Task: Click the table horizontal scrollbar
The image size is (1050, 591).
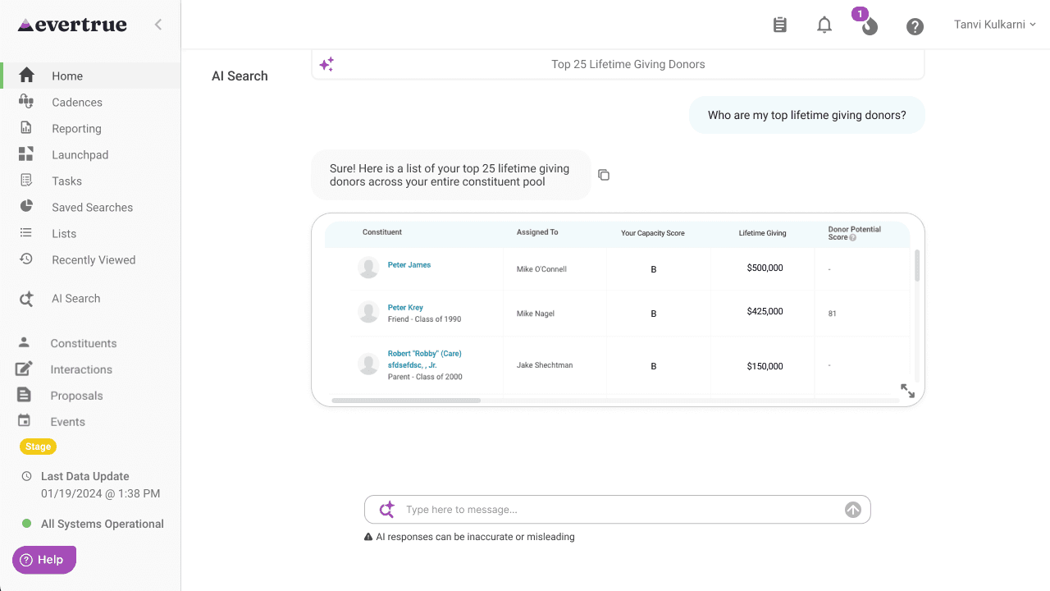Action: tap(406, 401)
